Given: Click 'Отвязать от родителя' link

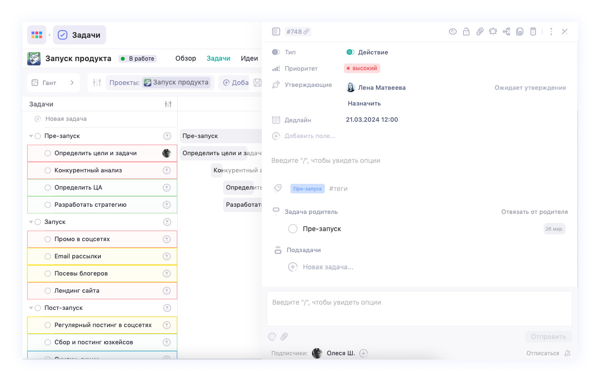Looking at the screenshot, I should [534, 212].
